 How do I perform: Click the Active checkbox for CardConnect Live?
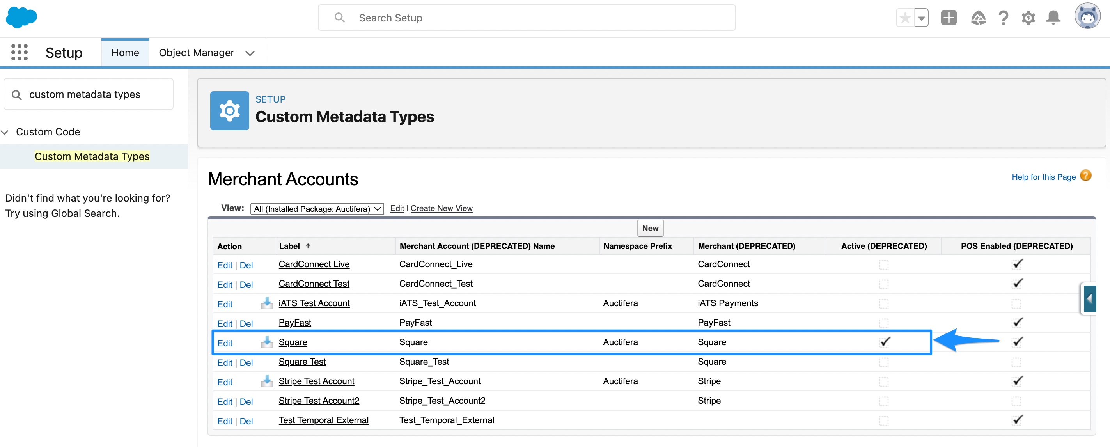click(883, 265)
